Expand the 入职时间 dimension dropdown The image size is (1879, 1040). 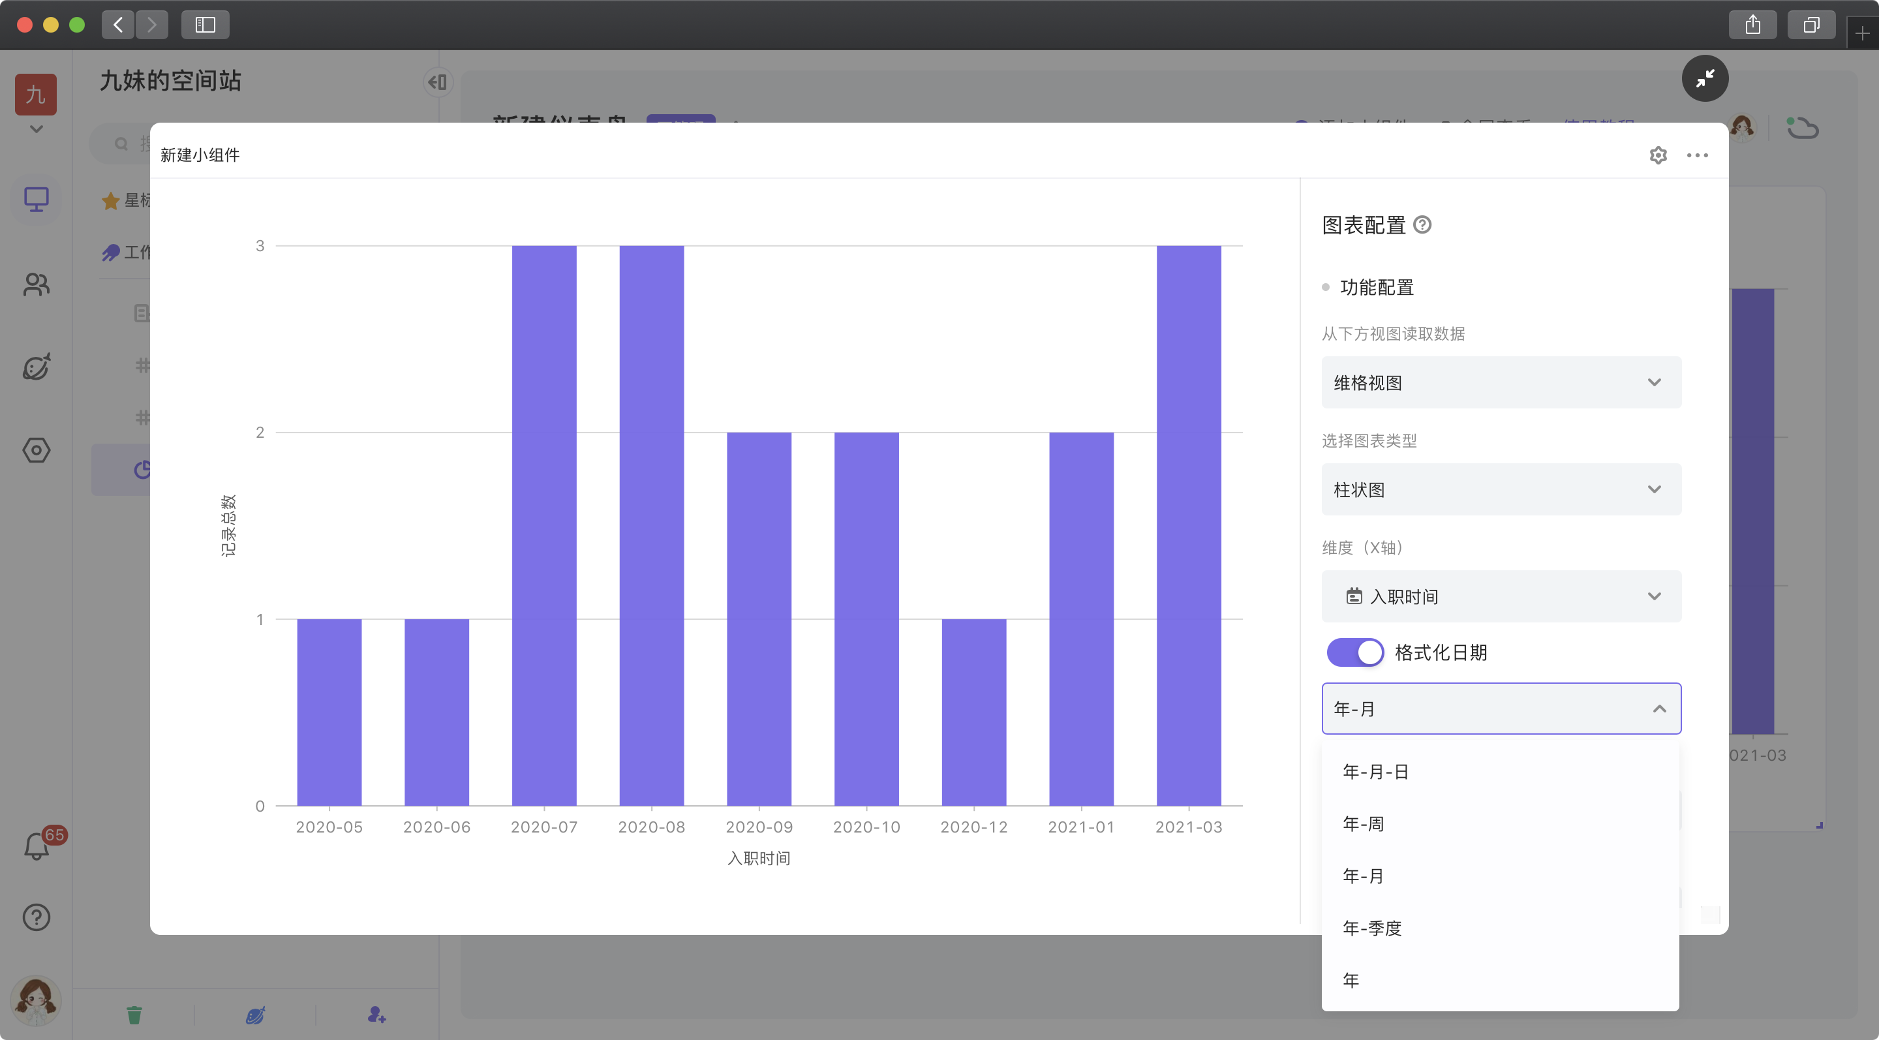[1501, 596]
